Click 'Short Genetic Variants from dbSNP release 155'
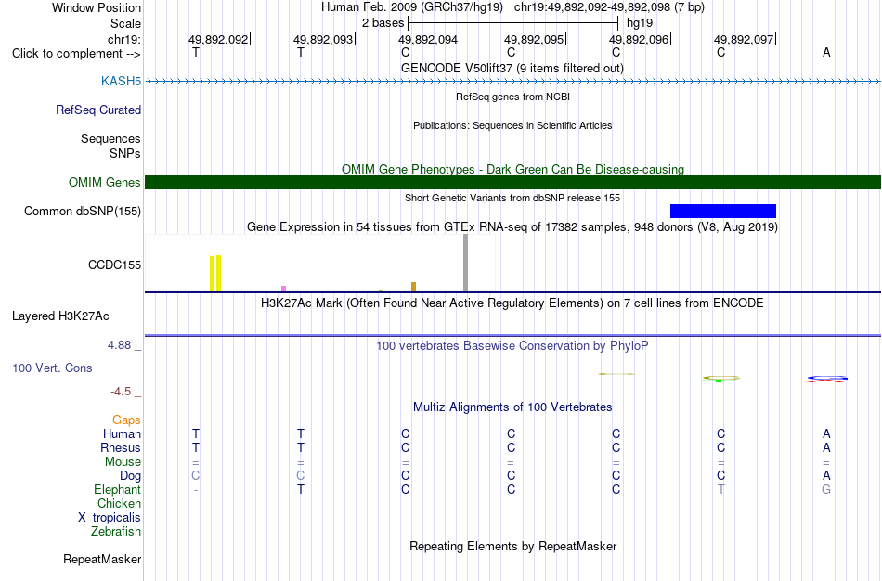This screenshot has width=882, height=581. click(x=512, y=198)
